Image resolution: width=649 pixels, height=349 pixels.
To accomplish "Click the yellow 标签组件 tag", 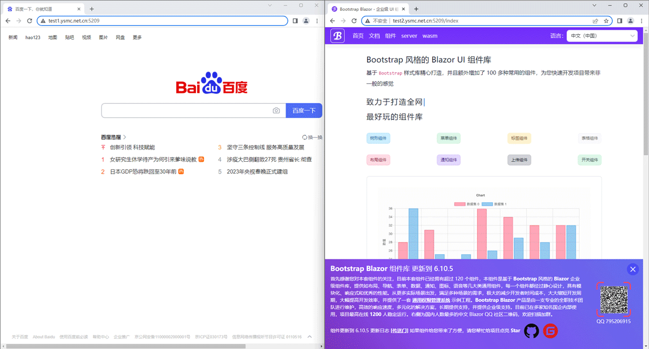I will [519, 138].
